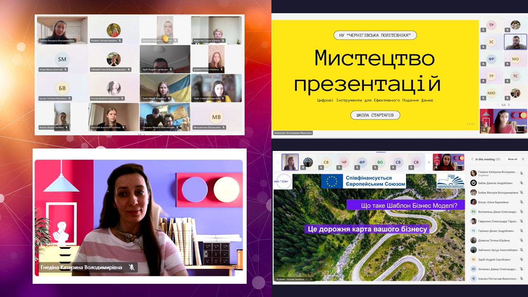Click the ШКОЛА СТАРТАПІВ pill on slide
This screenshot has height=297, width=528.
[x=375, y=115]
